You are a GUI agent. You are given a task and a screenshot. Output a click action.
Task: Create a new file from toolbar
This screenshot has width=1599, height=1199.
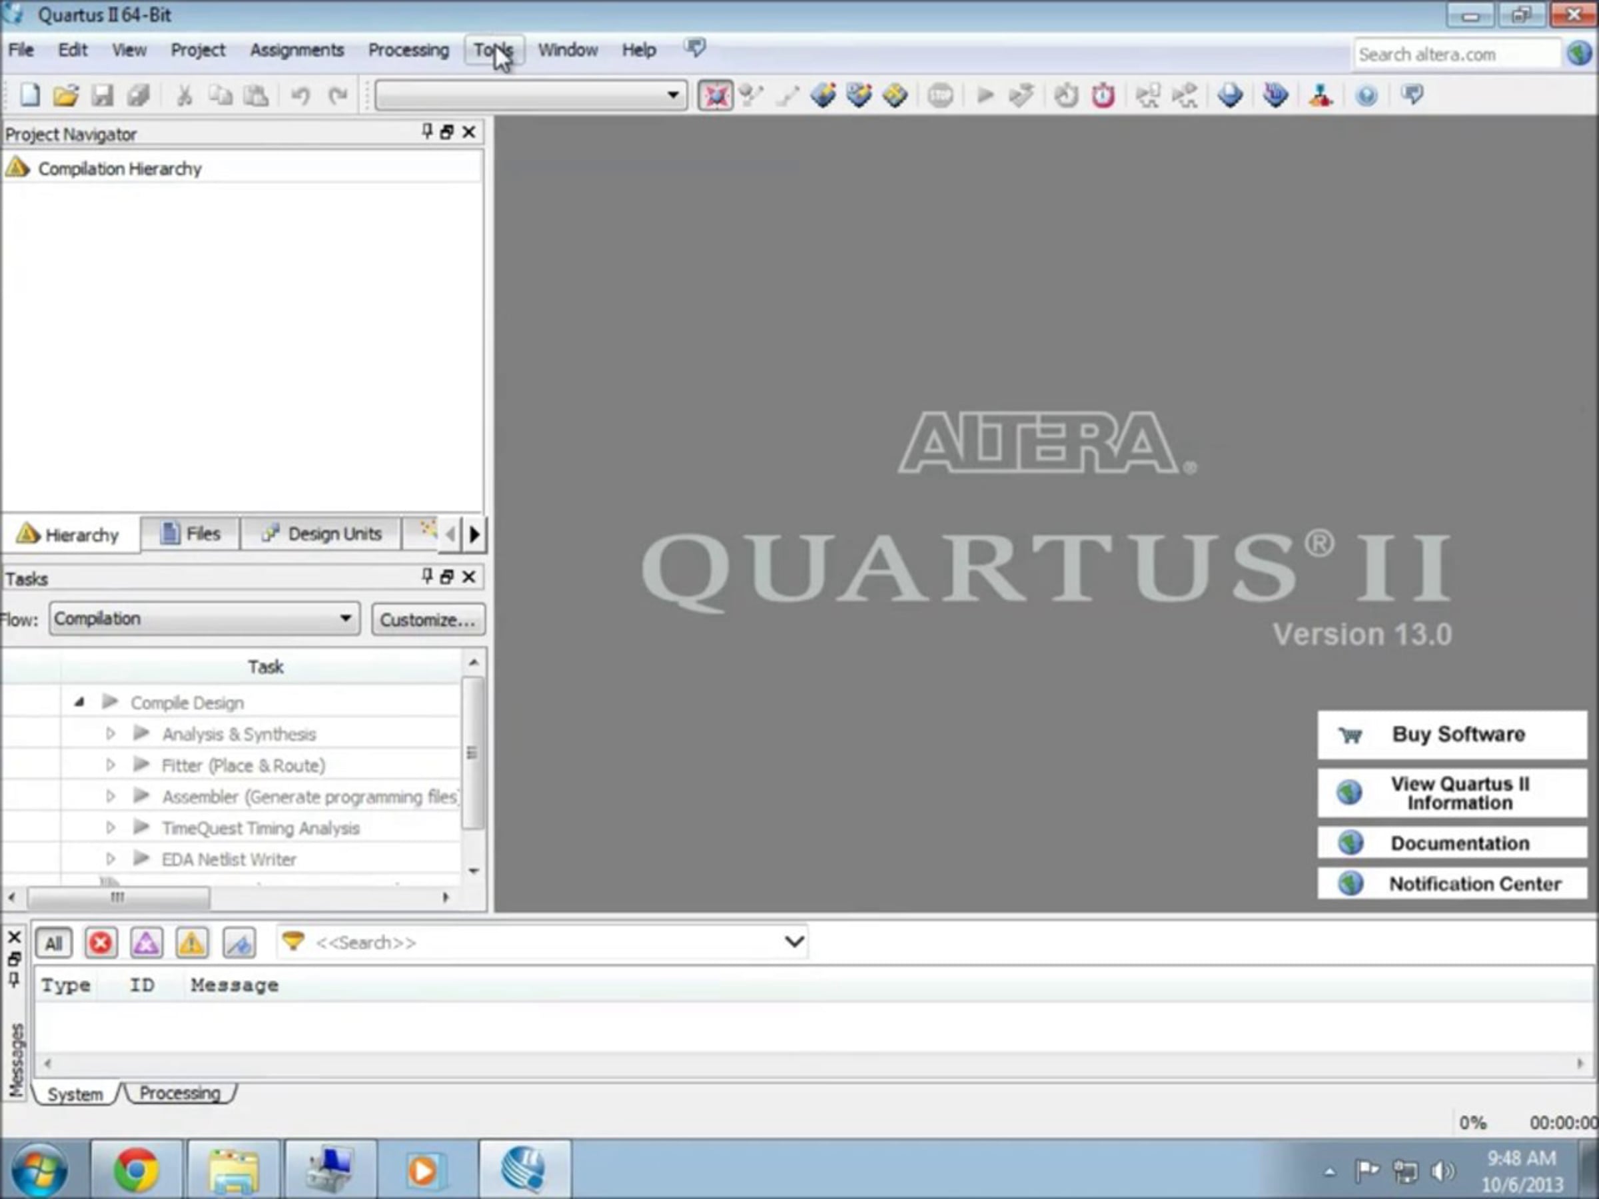tap(29, 95)
